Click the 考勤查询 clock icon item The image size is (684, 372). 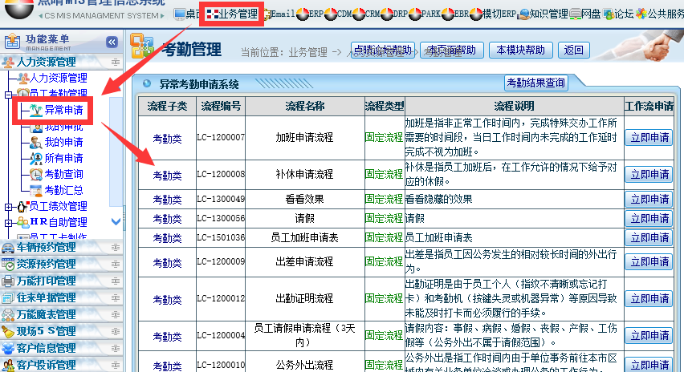click(63, 174)
